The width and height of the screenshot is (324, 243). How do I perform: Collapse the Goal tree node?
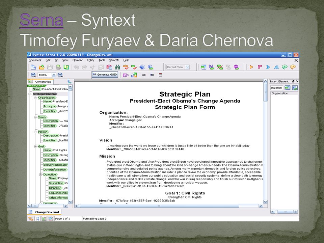[x=35, y=146]
